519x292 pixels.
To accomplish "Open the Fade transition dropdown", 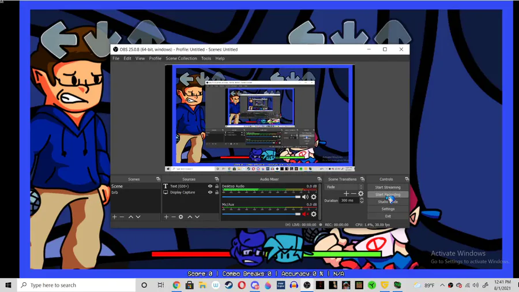I will pos(344,187).
